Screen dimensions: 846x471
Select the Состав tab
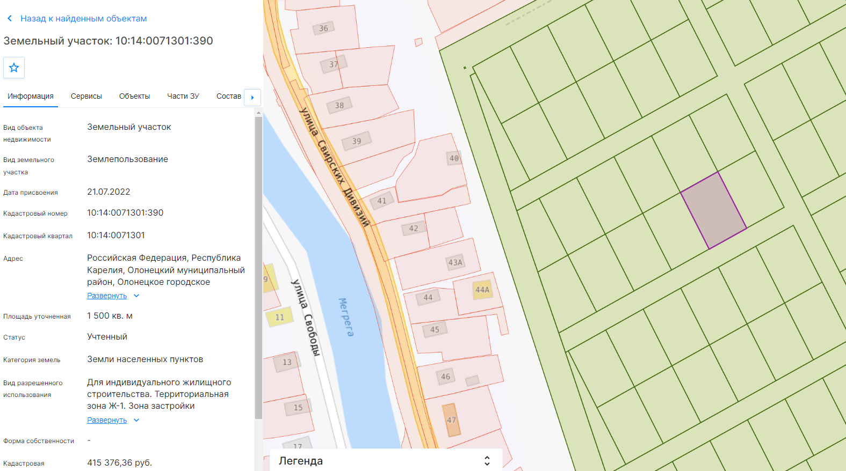click(x=229, y=97)
